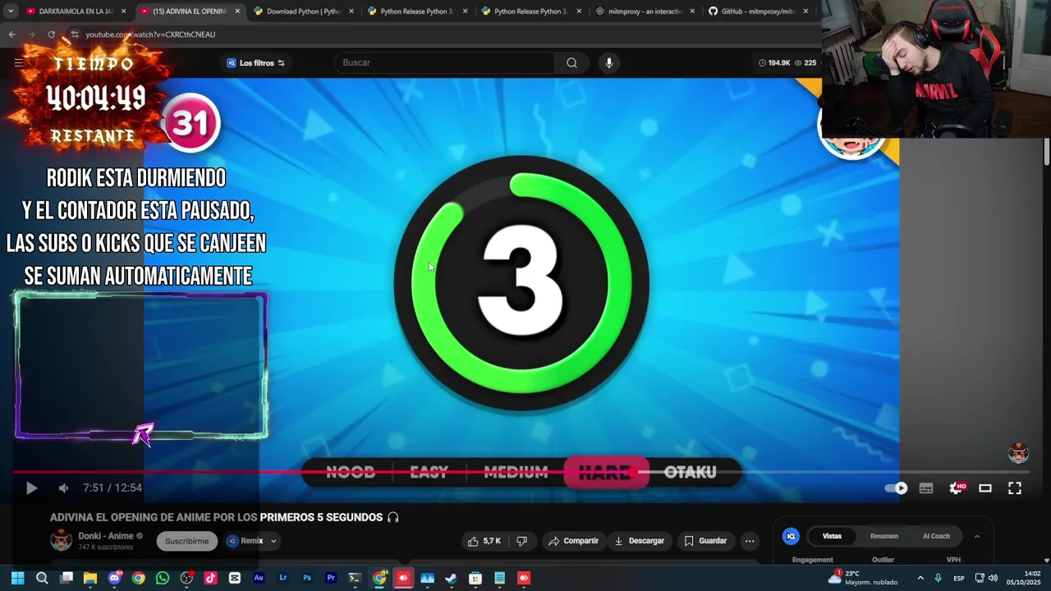1051x591 pixels.
Task: Show hidden system tray icons
Action: click(920, 578)
